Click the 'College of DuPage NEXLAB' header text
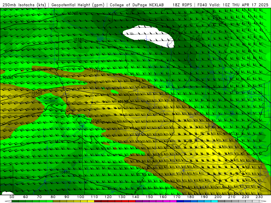 (137, 5)
